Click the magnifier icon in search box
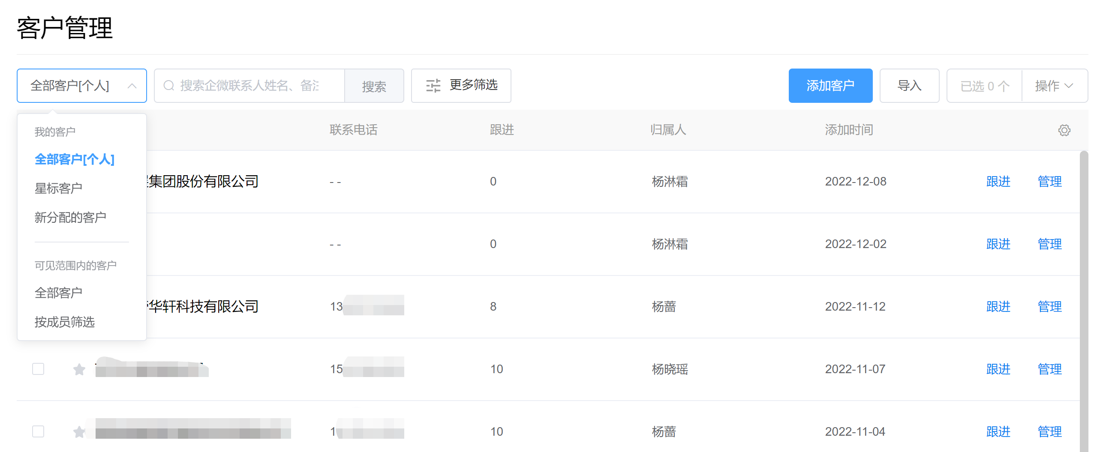Viewport: 1097px width, 452px height. pos(169,86)
